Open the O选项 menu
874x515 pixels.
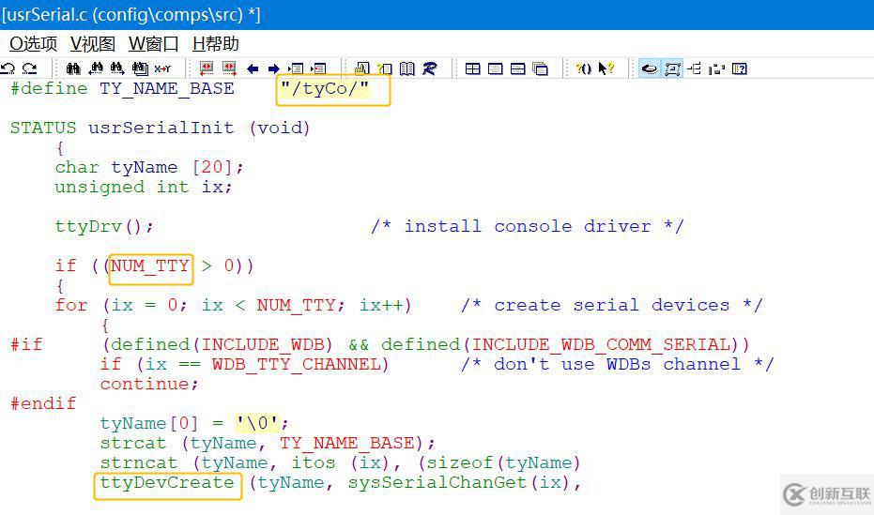33,44
